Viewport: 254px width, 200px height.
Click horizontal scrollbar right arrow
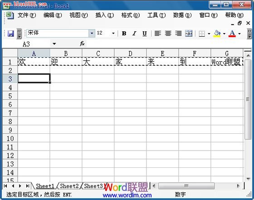[x=238, y=186]
